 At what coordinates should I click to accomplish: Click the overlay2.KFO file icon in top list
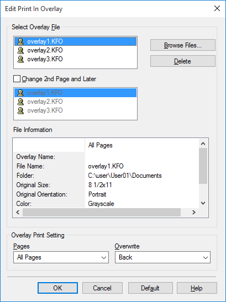coord(20,50)
